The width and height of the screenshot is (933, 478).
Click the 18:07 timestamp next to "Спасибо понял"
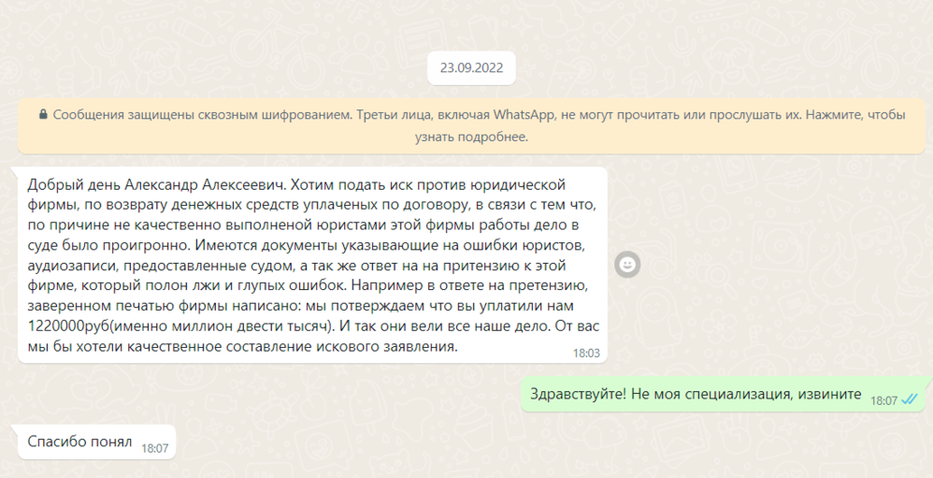(154, 448)
